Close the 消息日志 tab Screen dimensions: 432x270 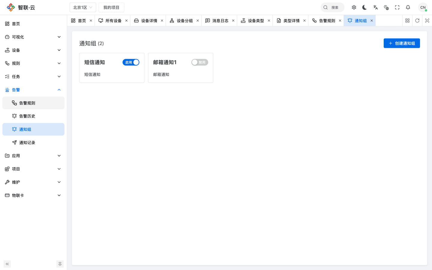point(233,21)
